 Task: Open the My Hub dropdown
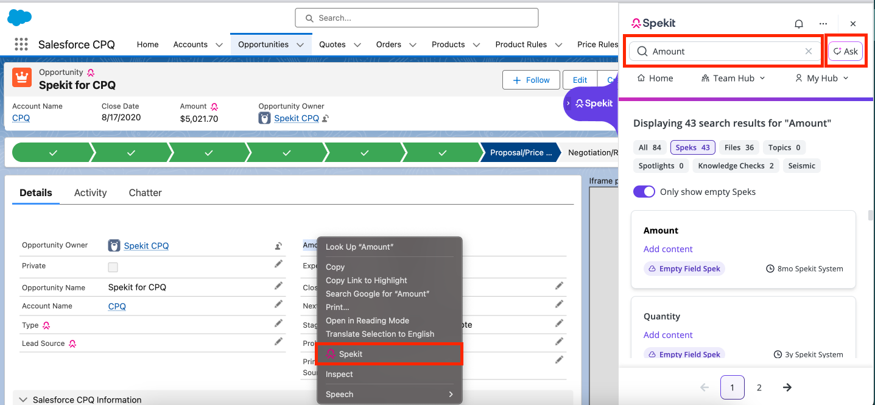[x=821, y=78]
